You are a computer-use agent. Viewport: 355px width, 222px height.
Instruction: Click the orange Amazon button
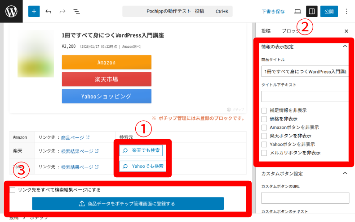point(106,62)
